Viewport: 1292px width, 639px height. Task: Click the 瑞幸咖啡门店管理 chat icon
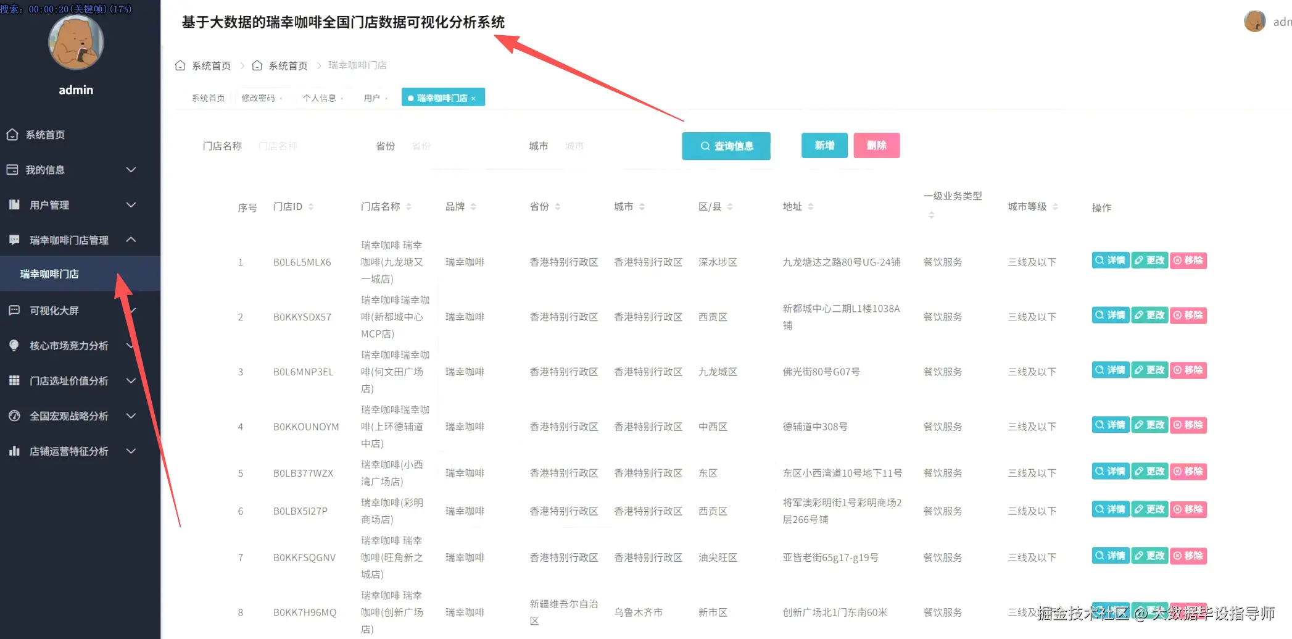click(x=14, y=240)
